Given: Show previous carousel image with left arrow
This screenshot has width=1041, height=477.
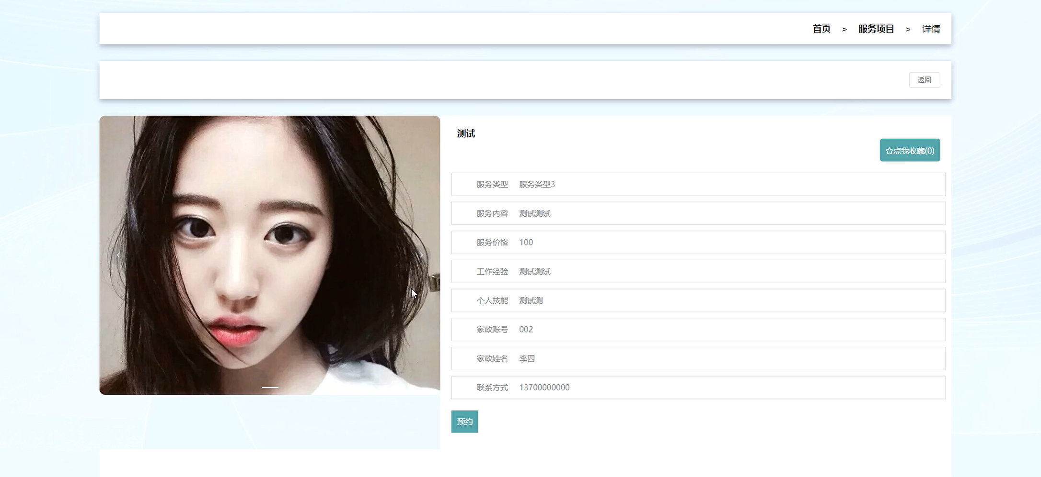Looking at the screenshot, I should point(118,255).
